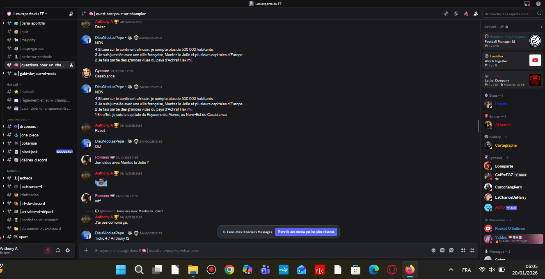This screenshot has height=279, width=545.
Task: Click the plus attachment icon in message bar
Action: click(86, 250)
